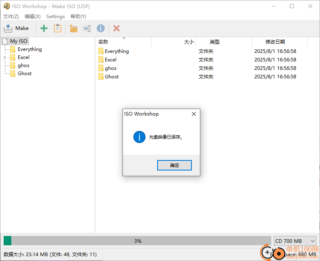Select the Ghost folder in the tree
Image resolution: width=320 pixels, height=261 pixels.
(x=25, y=74)
